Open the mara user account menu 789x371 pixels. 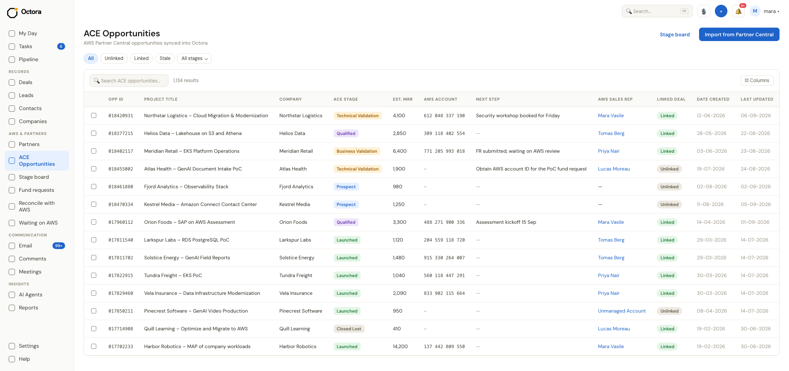pyautogui.click(x=765, y=11)
